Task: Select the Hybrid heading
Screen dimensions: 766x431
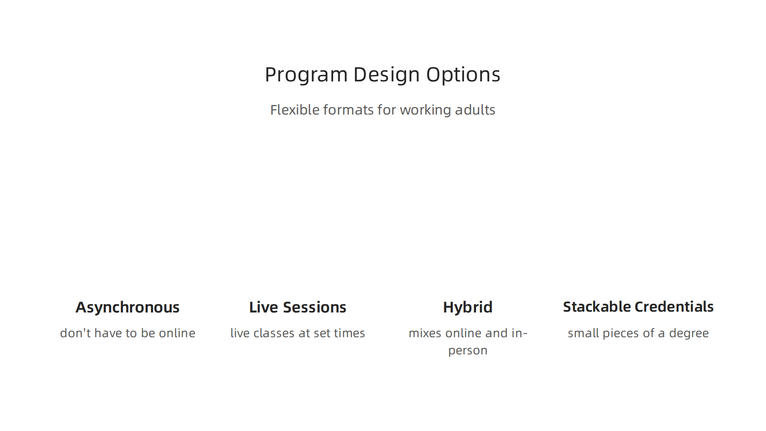Action: tap(468, 308)
